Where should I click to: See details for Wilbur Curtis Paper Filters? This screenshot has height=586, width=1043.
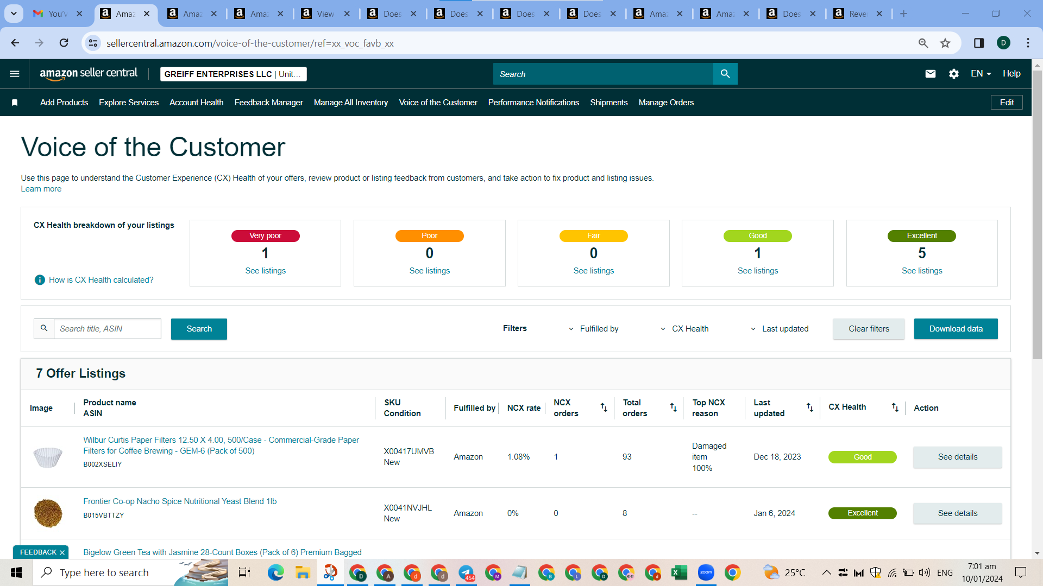tap(958, 457)
